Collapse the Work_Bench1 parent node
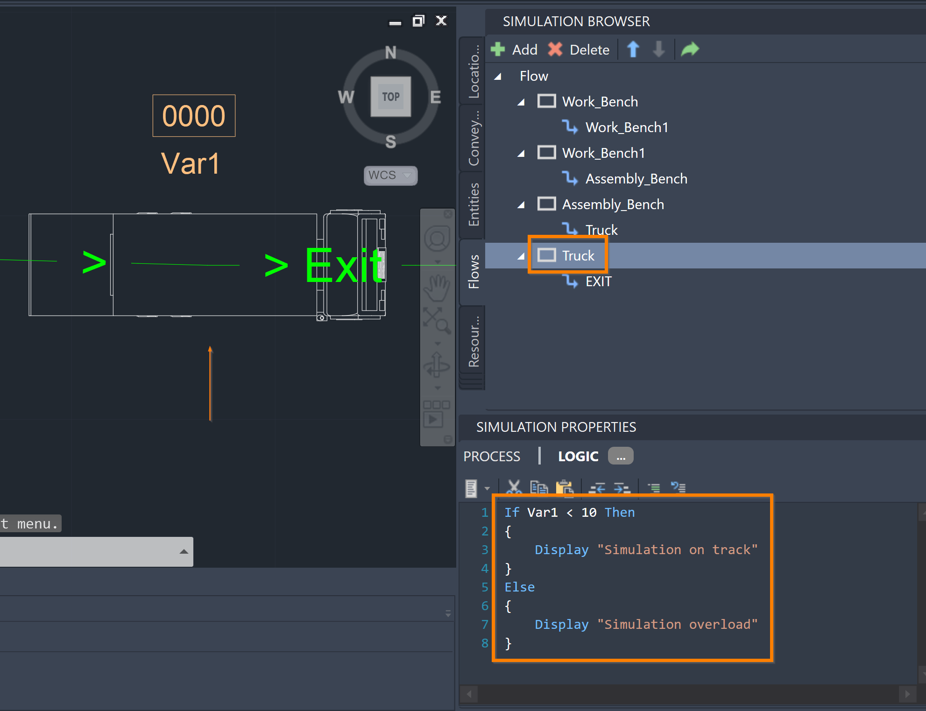Screen dimensions: 926x711 point(522,153)
